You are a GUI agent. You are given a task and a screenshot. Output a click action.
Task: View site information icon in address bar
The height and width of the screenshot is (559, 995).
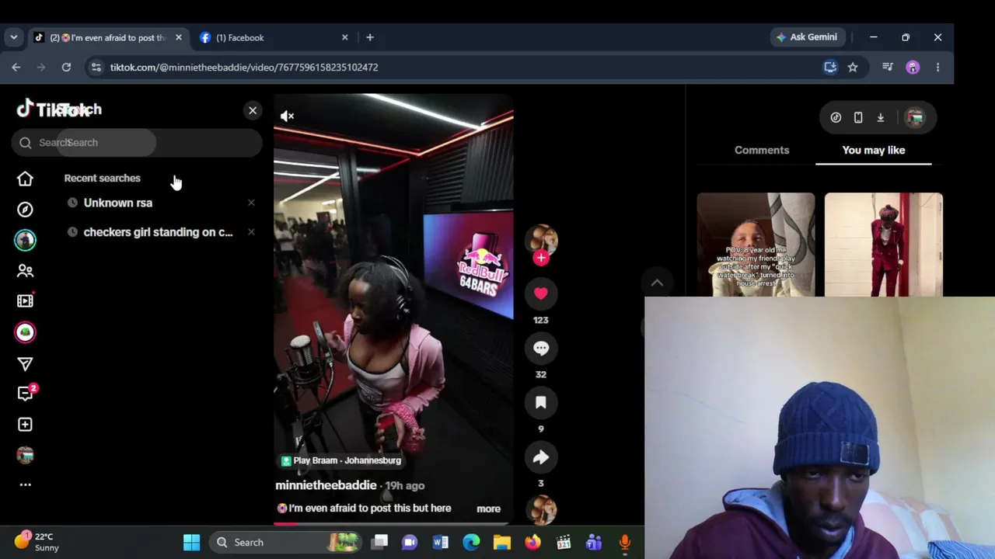click(96, 68)
